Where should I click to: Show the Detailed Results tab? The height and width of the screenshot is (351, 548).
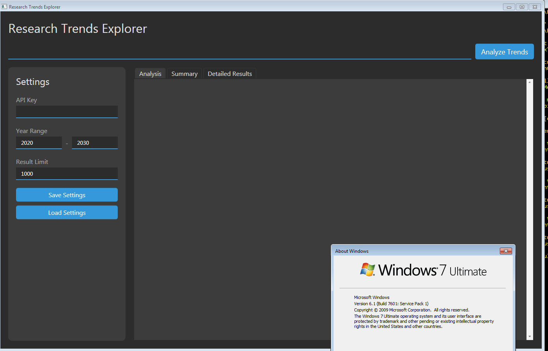click(x=230, y=74)
